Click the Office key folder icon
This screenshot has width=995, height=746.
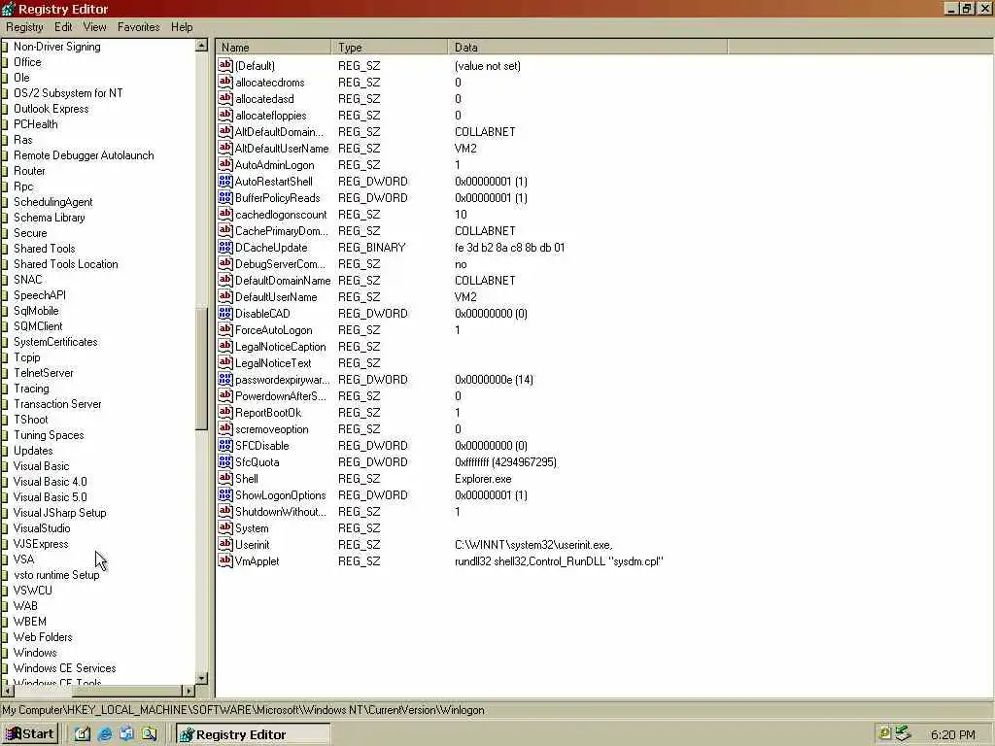pyautogui.click(x=5, y=62)
